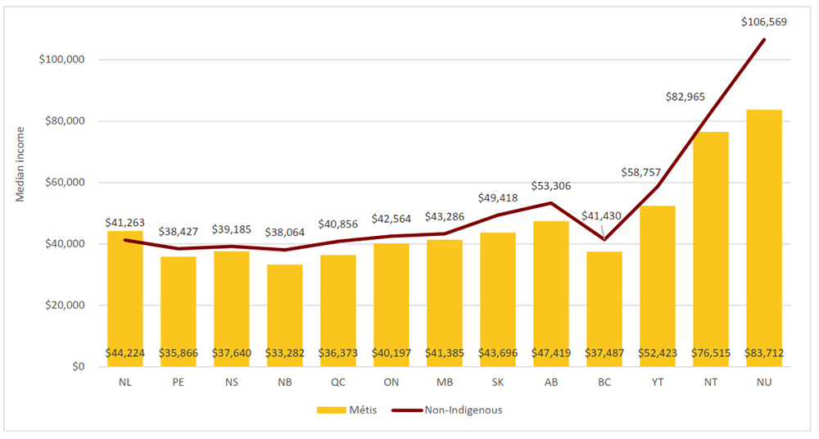The image size is (819, 439).
Task: Select the YT category axis label
Action: (657, 382)
